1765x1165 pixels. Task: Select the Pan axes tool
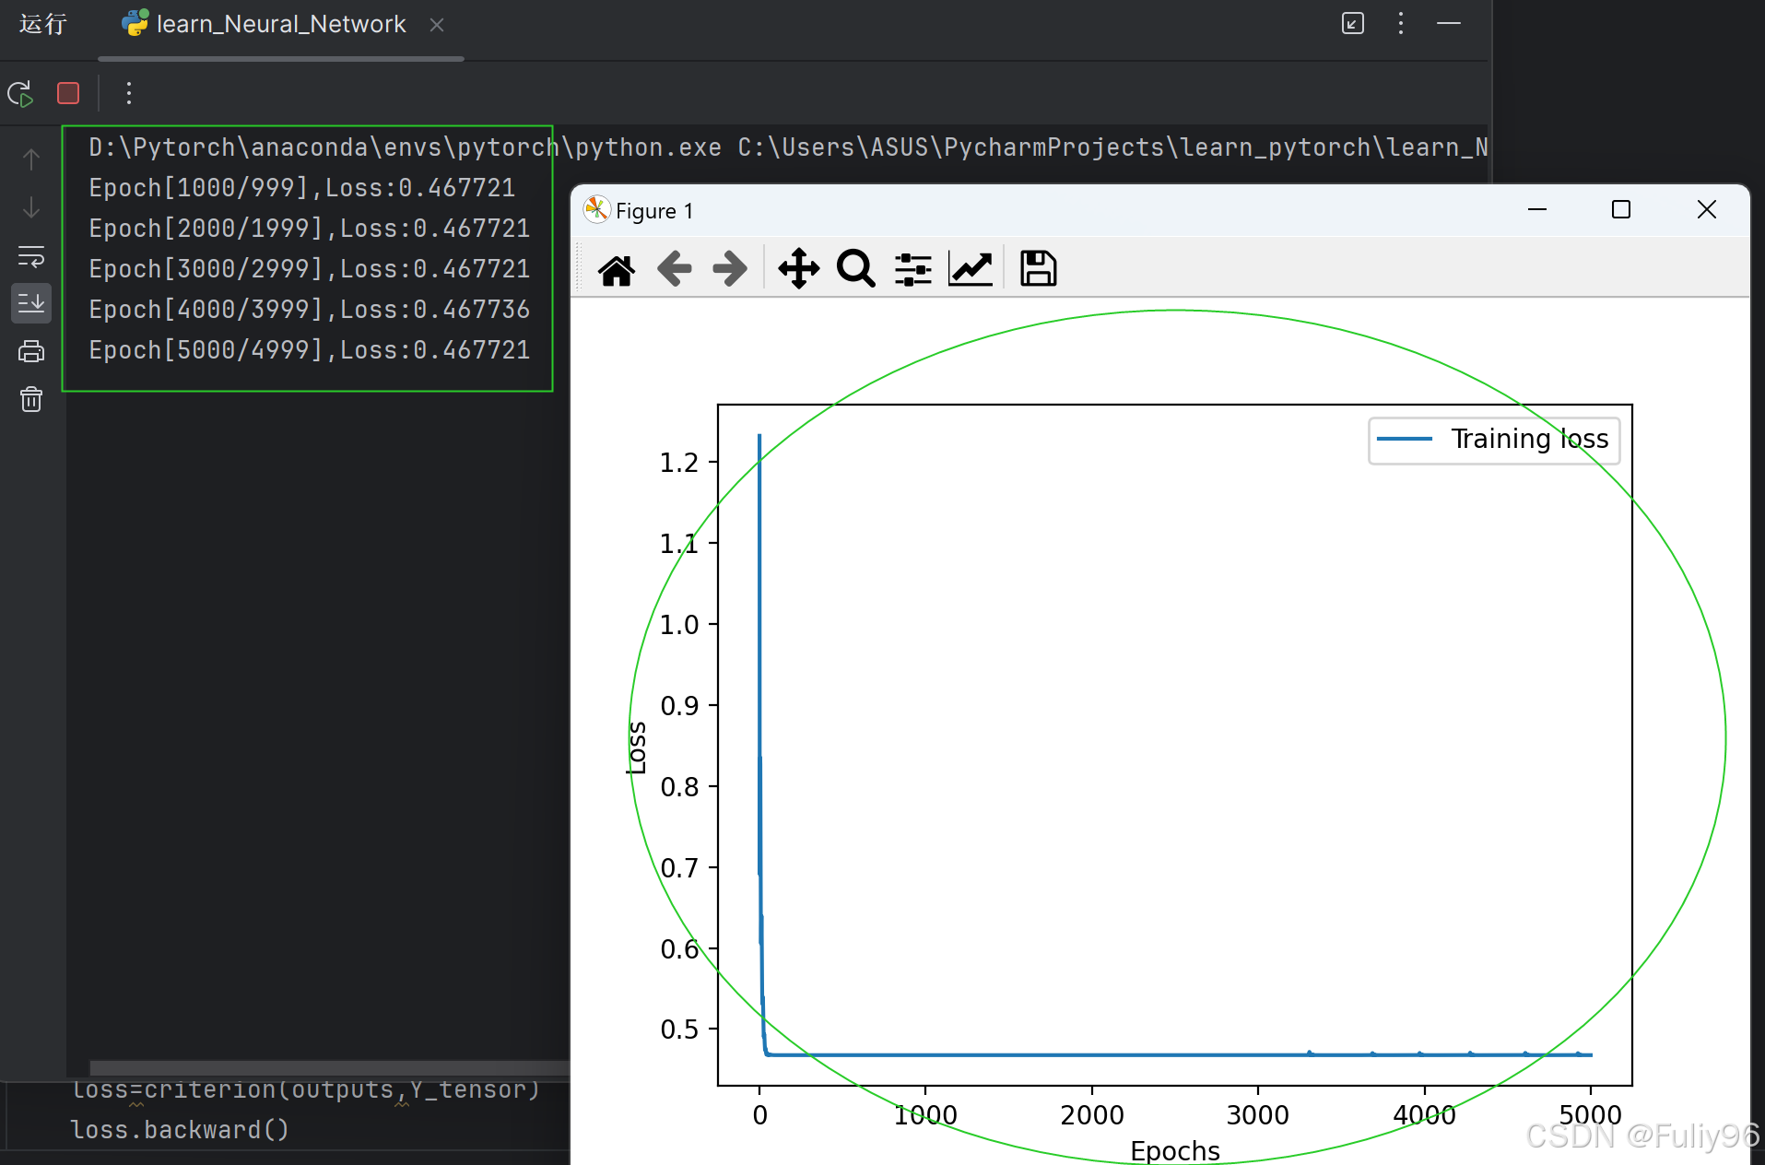799,269
